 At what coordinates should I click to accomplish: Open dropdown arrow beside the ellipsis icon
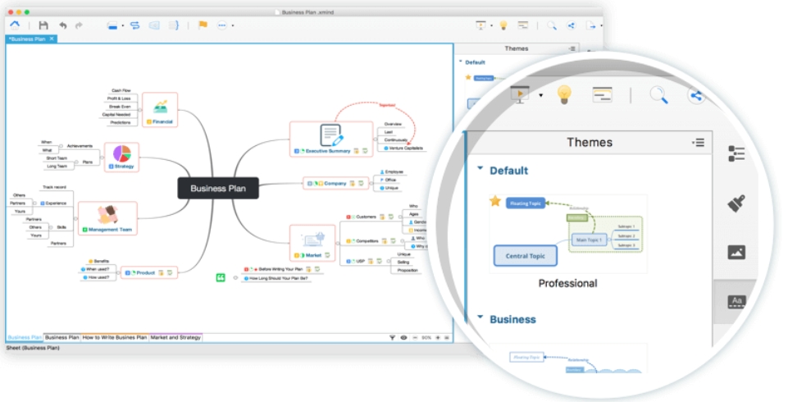point(233,25)
